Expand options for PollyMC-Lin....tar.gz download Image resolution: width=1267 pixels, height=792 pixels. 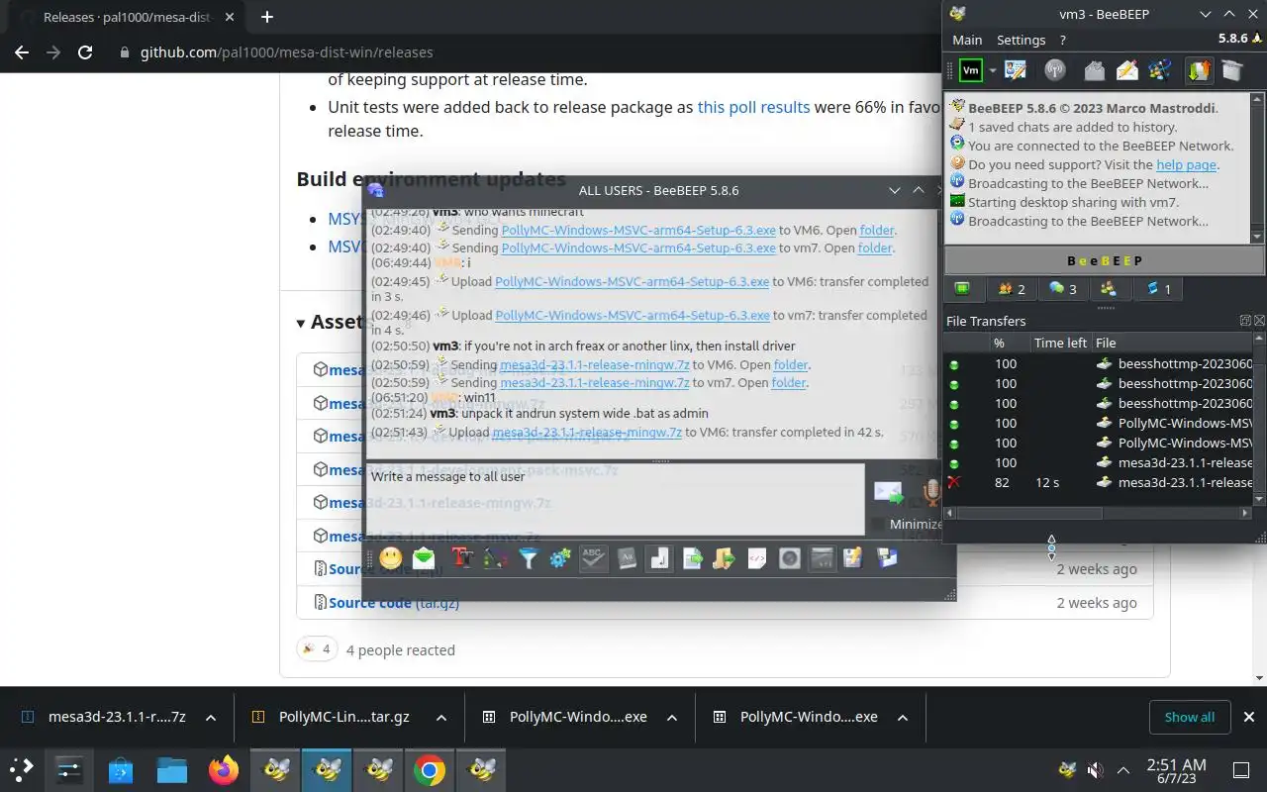(x=440, y=717)
